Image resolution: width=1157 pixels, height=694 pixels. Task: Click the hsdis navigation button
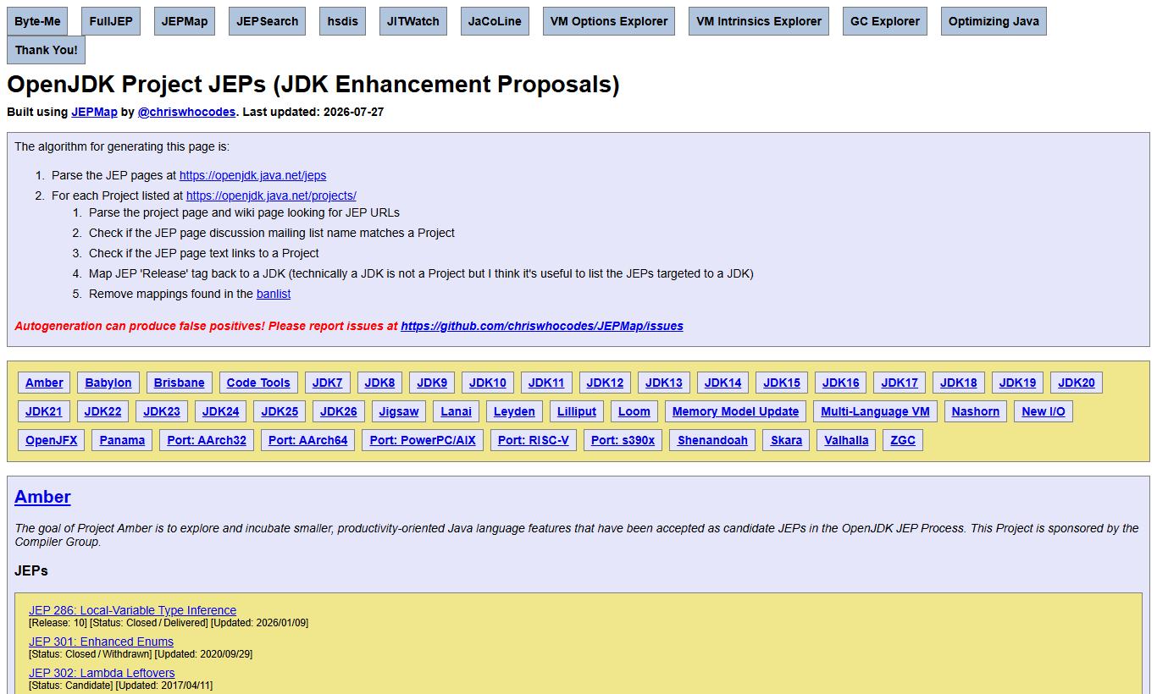(343, 21)
